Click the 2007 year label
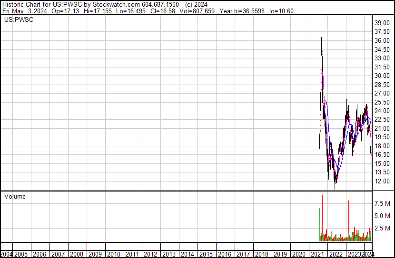This screenshot has height=258, width=395. [x=59, y=254]
